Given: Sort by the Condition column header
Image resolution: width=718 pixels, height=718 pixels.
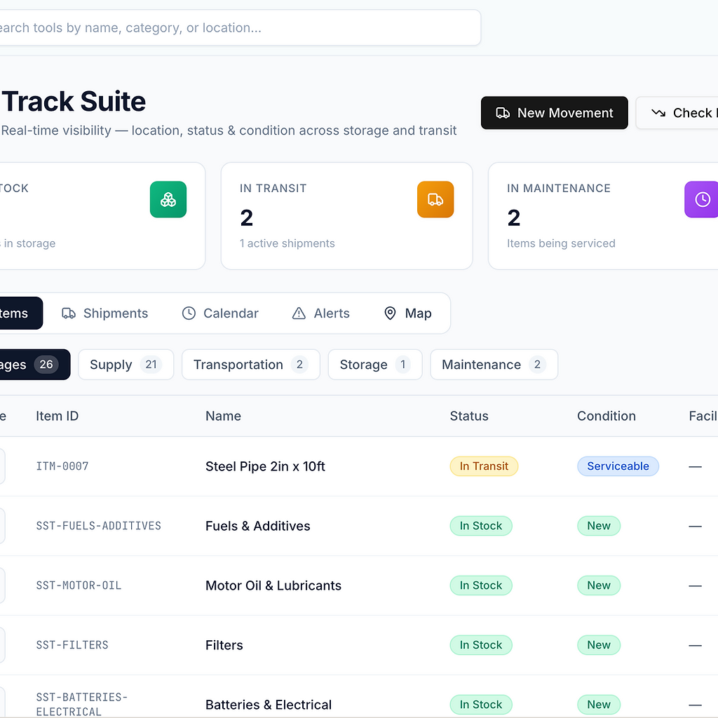Looking at the screenshot, I should (607, 416).
